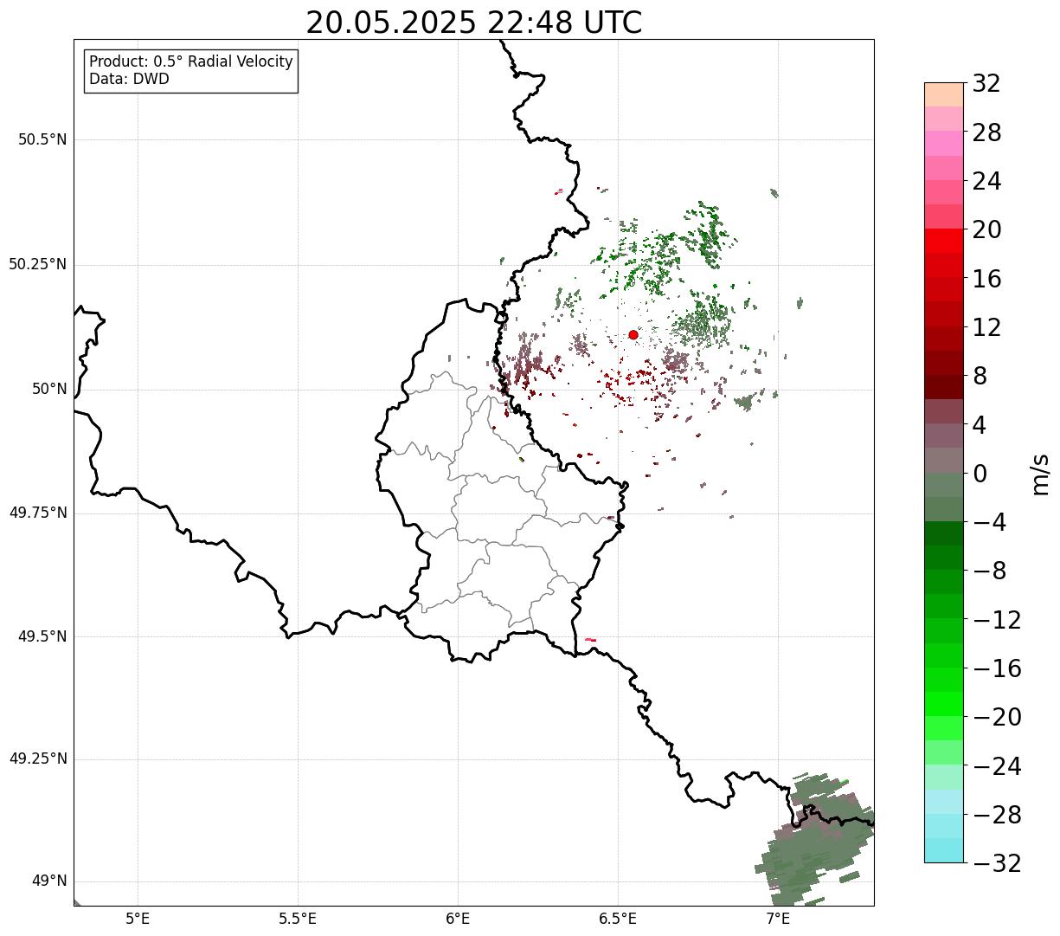This screenshot has height=936, width=1060.
Task: Click the "Product: 0.5° Radial Velocity" label
Action: (x=191, y=62)
